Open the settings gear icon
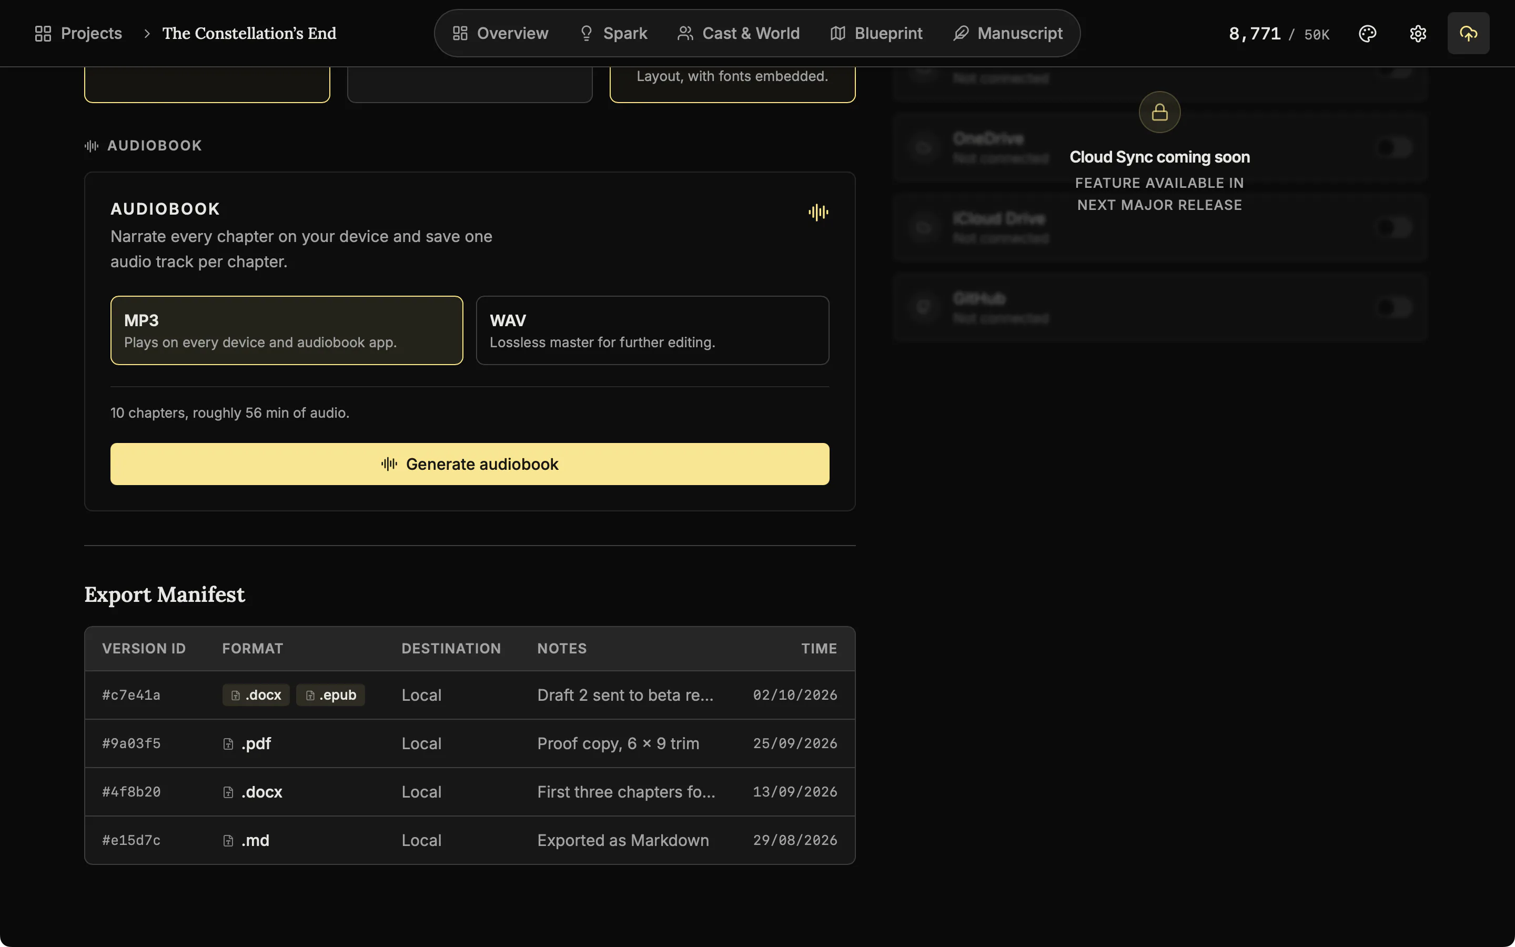This screenshot has height=947, width=1515. pyautogui.click(x=1418, y=33)
